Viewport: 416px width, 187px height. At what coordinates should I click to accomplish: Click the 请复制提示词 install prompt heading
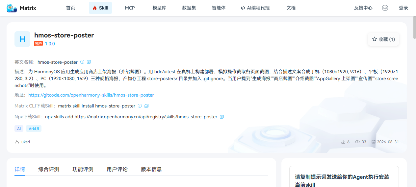[x=342, y=181]
